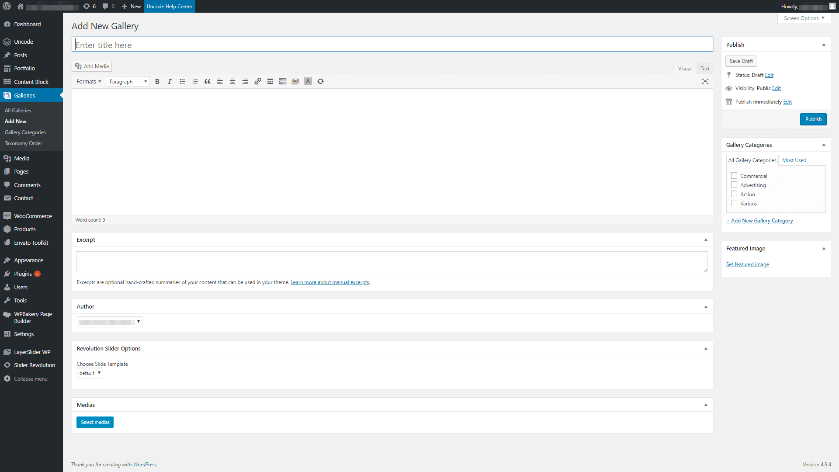The width and height of the screenshot is (839, 472).
Task: Insert a bulleted list
Action: tap(182, 81)
